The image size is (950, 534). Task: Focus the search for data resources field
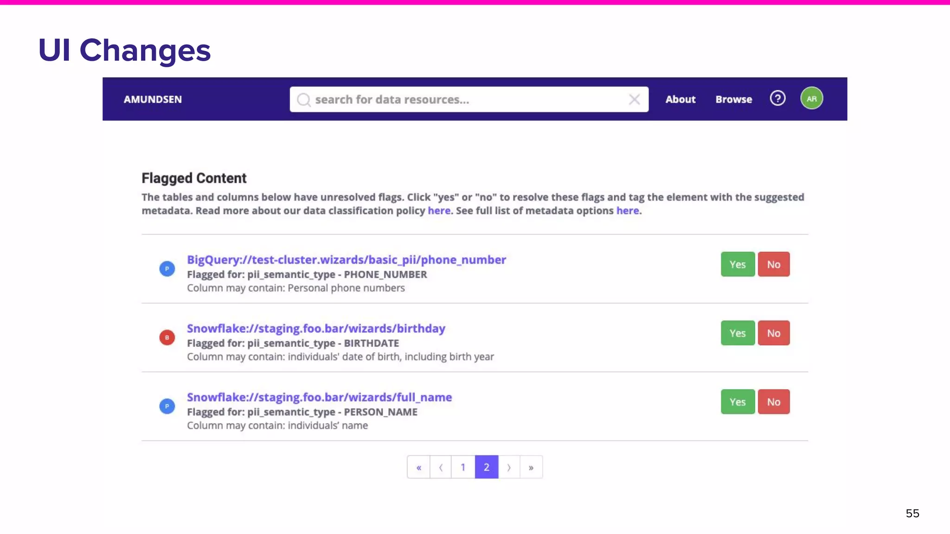click(x=464, y=100)
